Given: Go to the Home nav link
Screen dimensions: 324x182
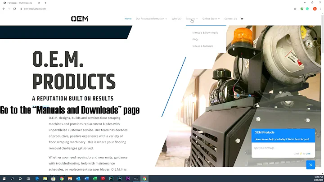Looking at the screenshot, I should 128,18.
